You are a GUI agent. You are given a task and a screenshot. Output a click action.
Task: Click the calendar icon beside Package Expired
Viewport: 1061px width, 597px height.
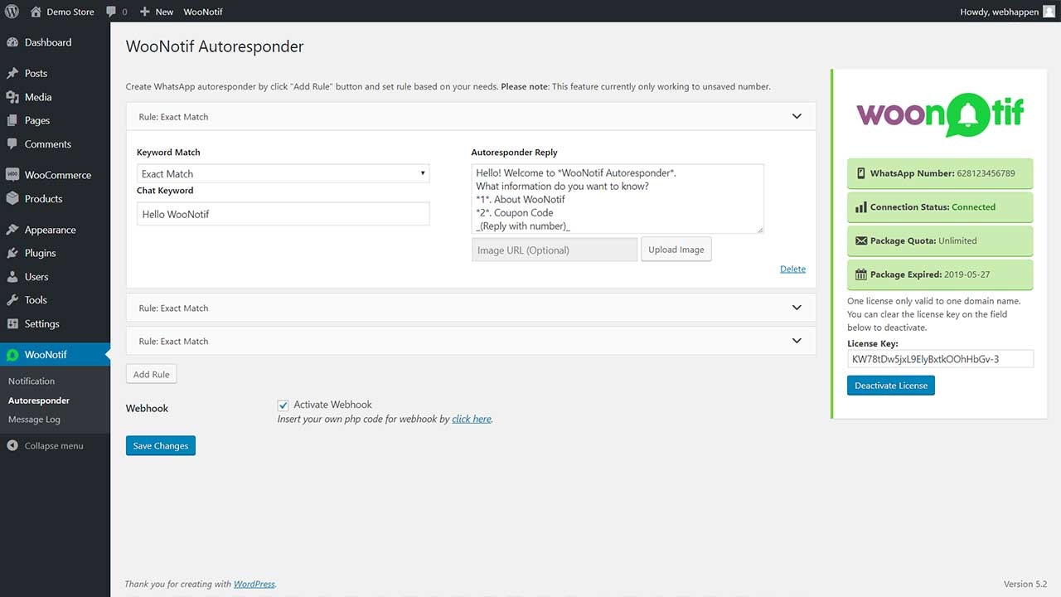point(861,274)
